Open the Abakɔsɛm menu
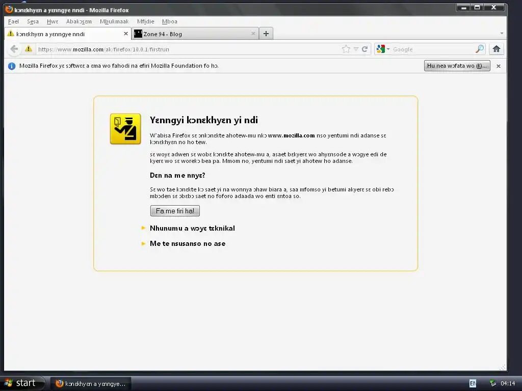The width and height of the screenshot is (522, 391). click(79, 21)
